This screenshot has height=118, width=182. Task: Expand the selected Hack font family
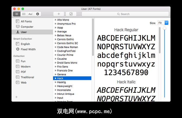coord(56,78)
